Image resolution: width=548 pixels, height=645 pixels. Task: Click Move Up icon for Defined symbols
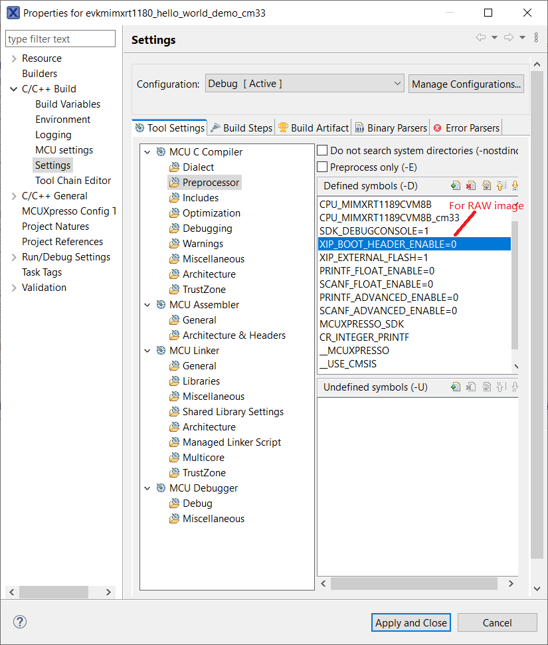(x=501, y=186)
